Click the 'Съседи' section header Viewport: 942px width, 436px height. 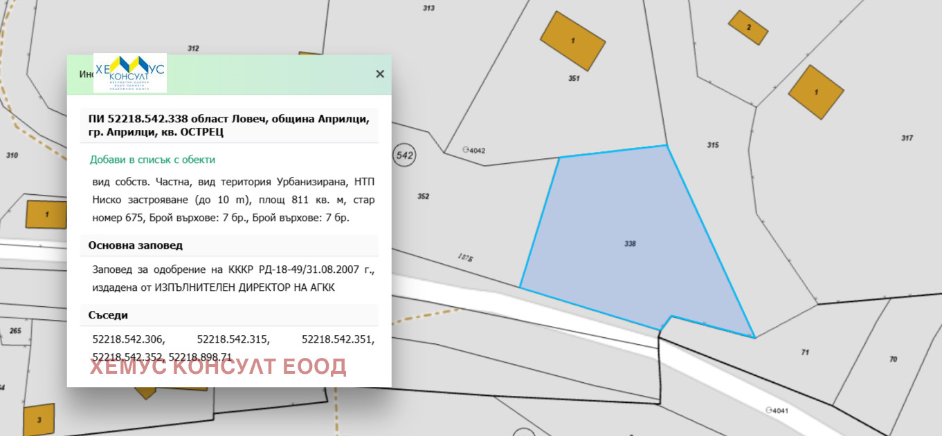pyautogui.click(x=108, y=315)
